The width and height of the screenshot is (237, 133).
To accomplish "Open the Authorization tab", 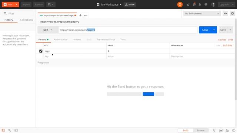I will pyautogui.click(x=60, y=40).
